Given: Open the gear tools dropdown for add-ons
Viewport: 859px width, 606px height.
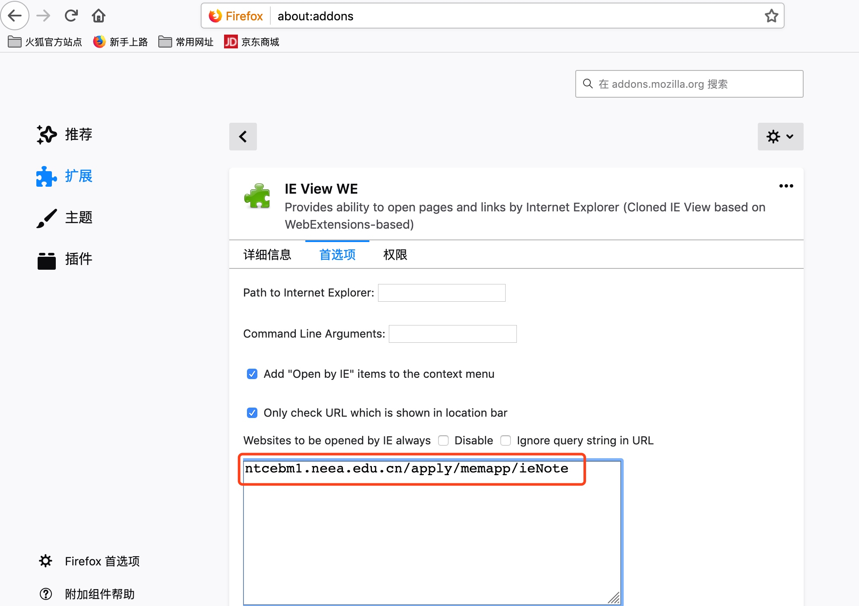Looking at the screenshot, I should [780, 137].
